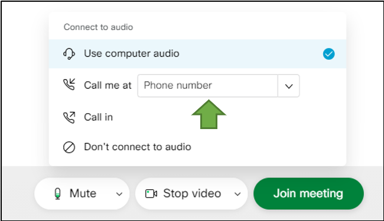Choose the Call me at option
The width and height of the screenshot is (384, 221).
[x=108, y=85]
